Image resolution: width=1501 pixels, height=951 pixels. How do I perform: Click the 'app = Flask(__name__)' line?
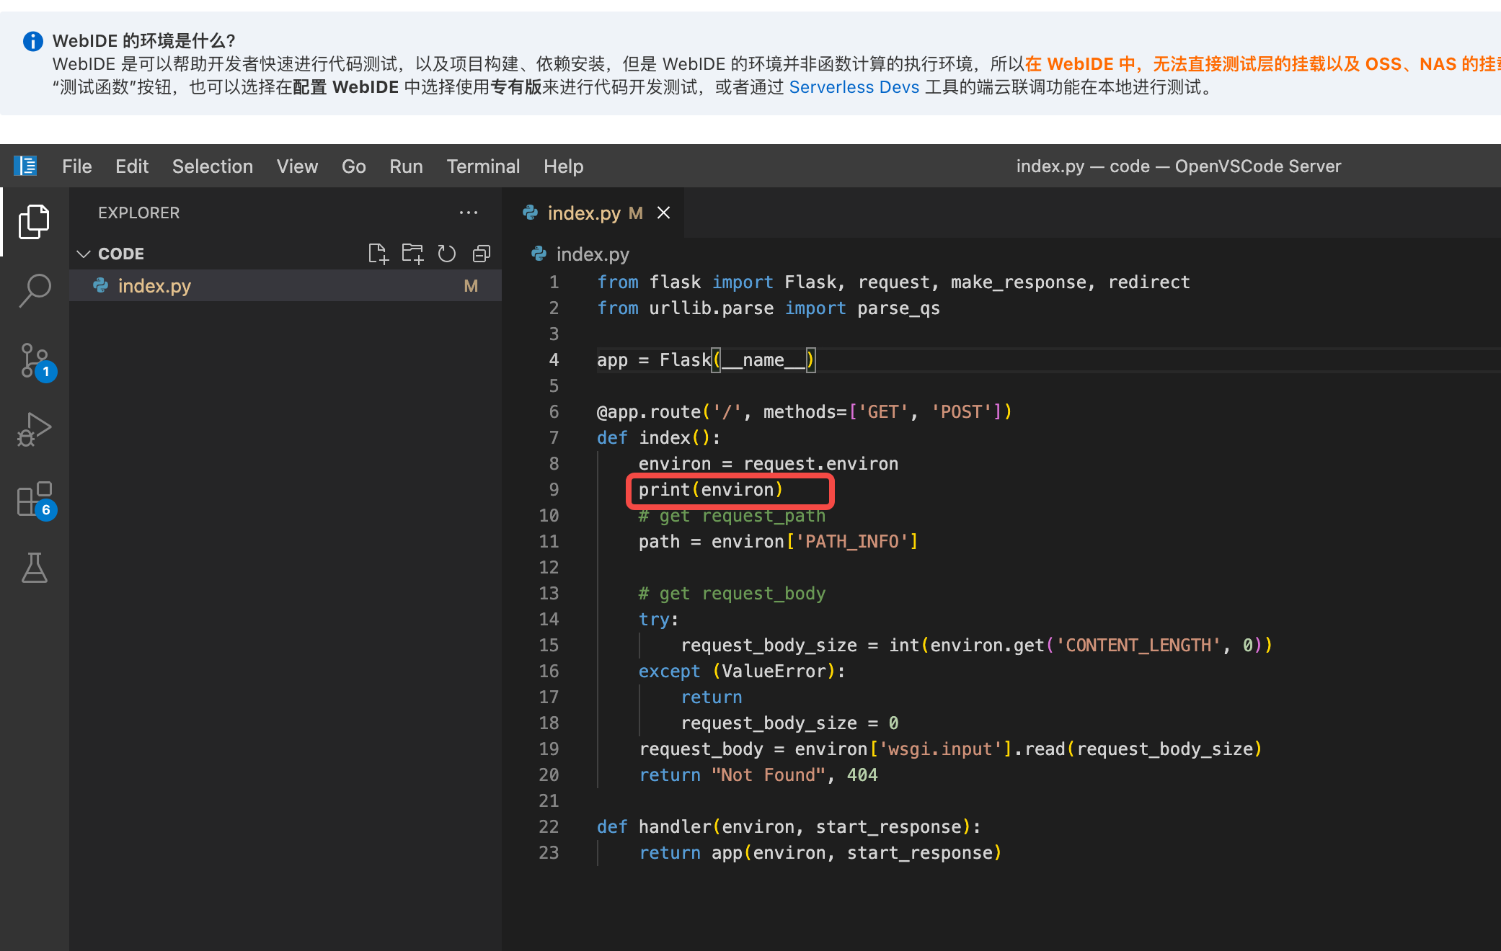[707, 360]
